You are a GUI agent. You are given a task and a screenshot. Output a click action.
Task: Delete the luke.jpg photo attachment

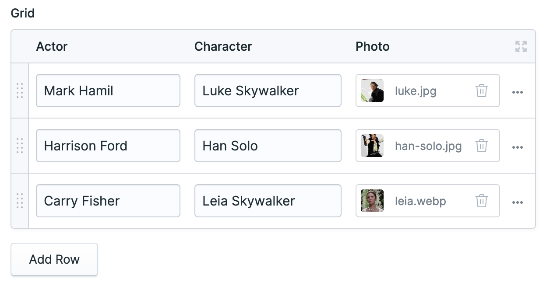482,91
